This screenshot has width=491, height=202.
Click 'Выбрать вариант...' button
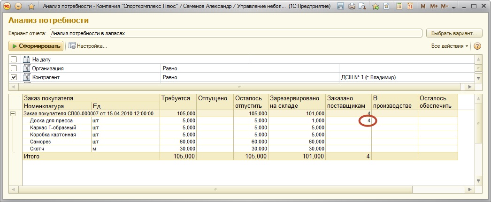click(x=454, y=33)
